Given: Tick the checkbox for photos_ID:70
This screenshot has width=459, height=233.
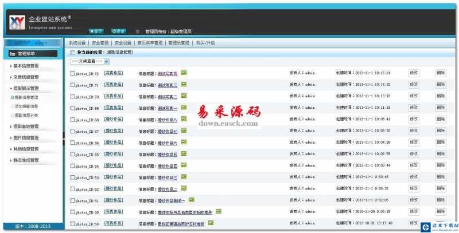Looking at the screenshot, I should coord(72,96).
